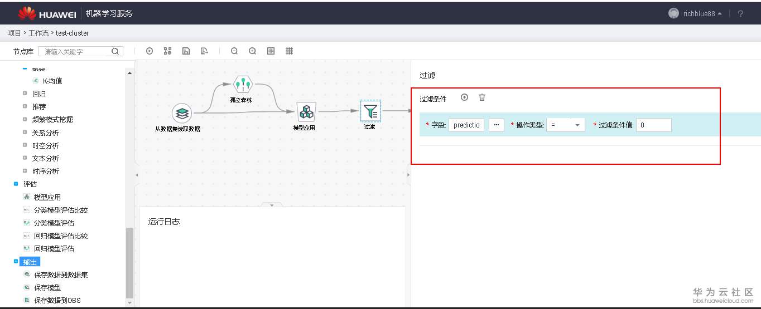
Task: Click the 工作流 breadcrumb link
Action: tap(38, 33)
